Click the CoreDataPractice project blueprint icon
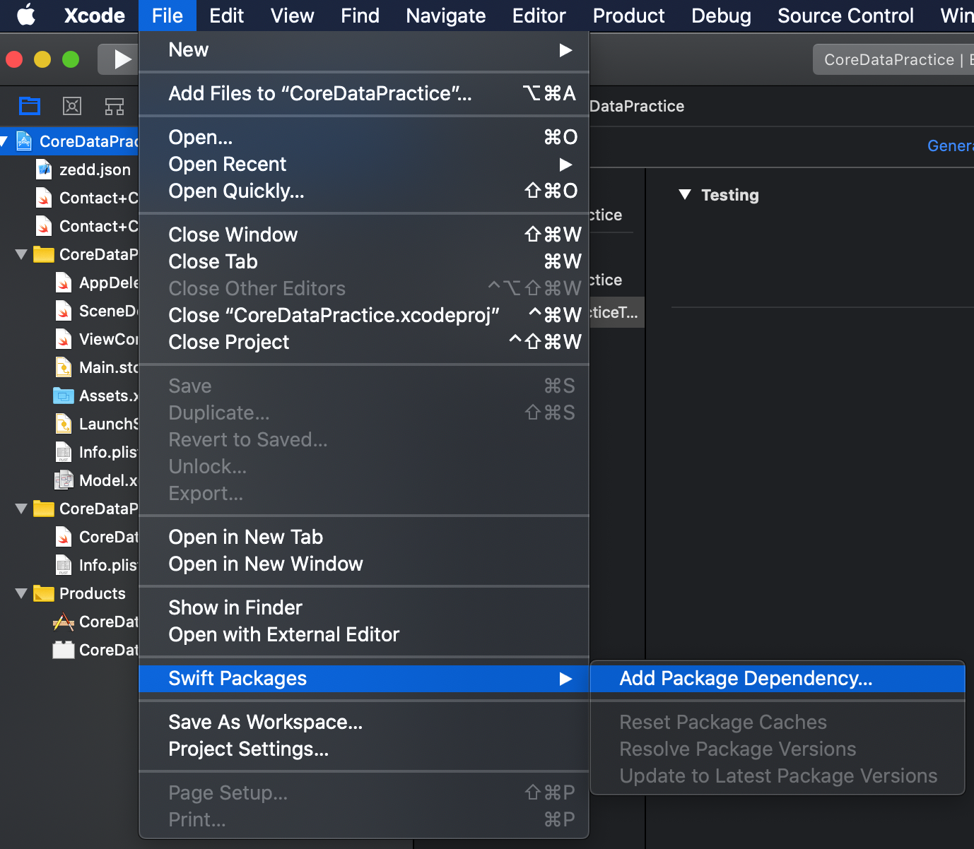The width and height of the screenshot is (974, 849). 24,141
